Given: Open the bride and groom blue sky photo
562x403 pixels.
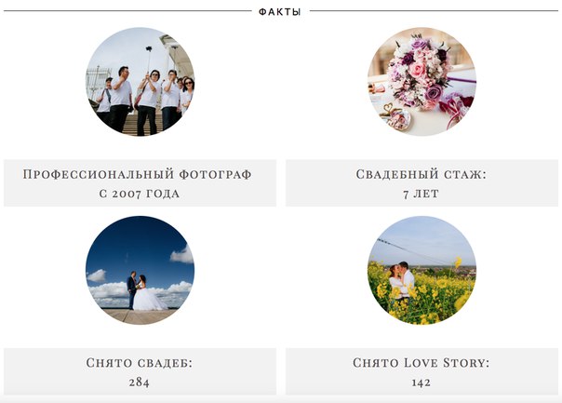Looking at the screenshot, I should click(140, 270).
